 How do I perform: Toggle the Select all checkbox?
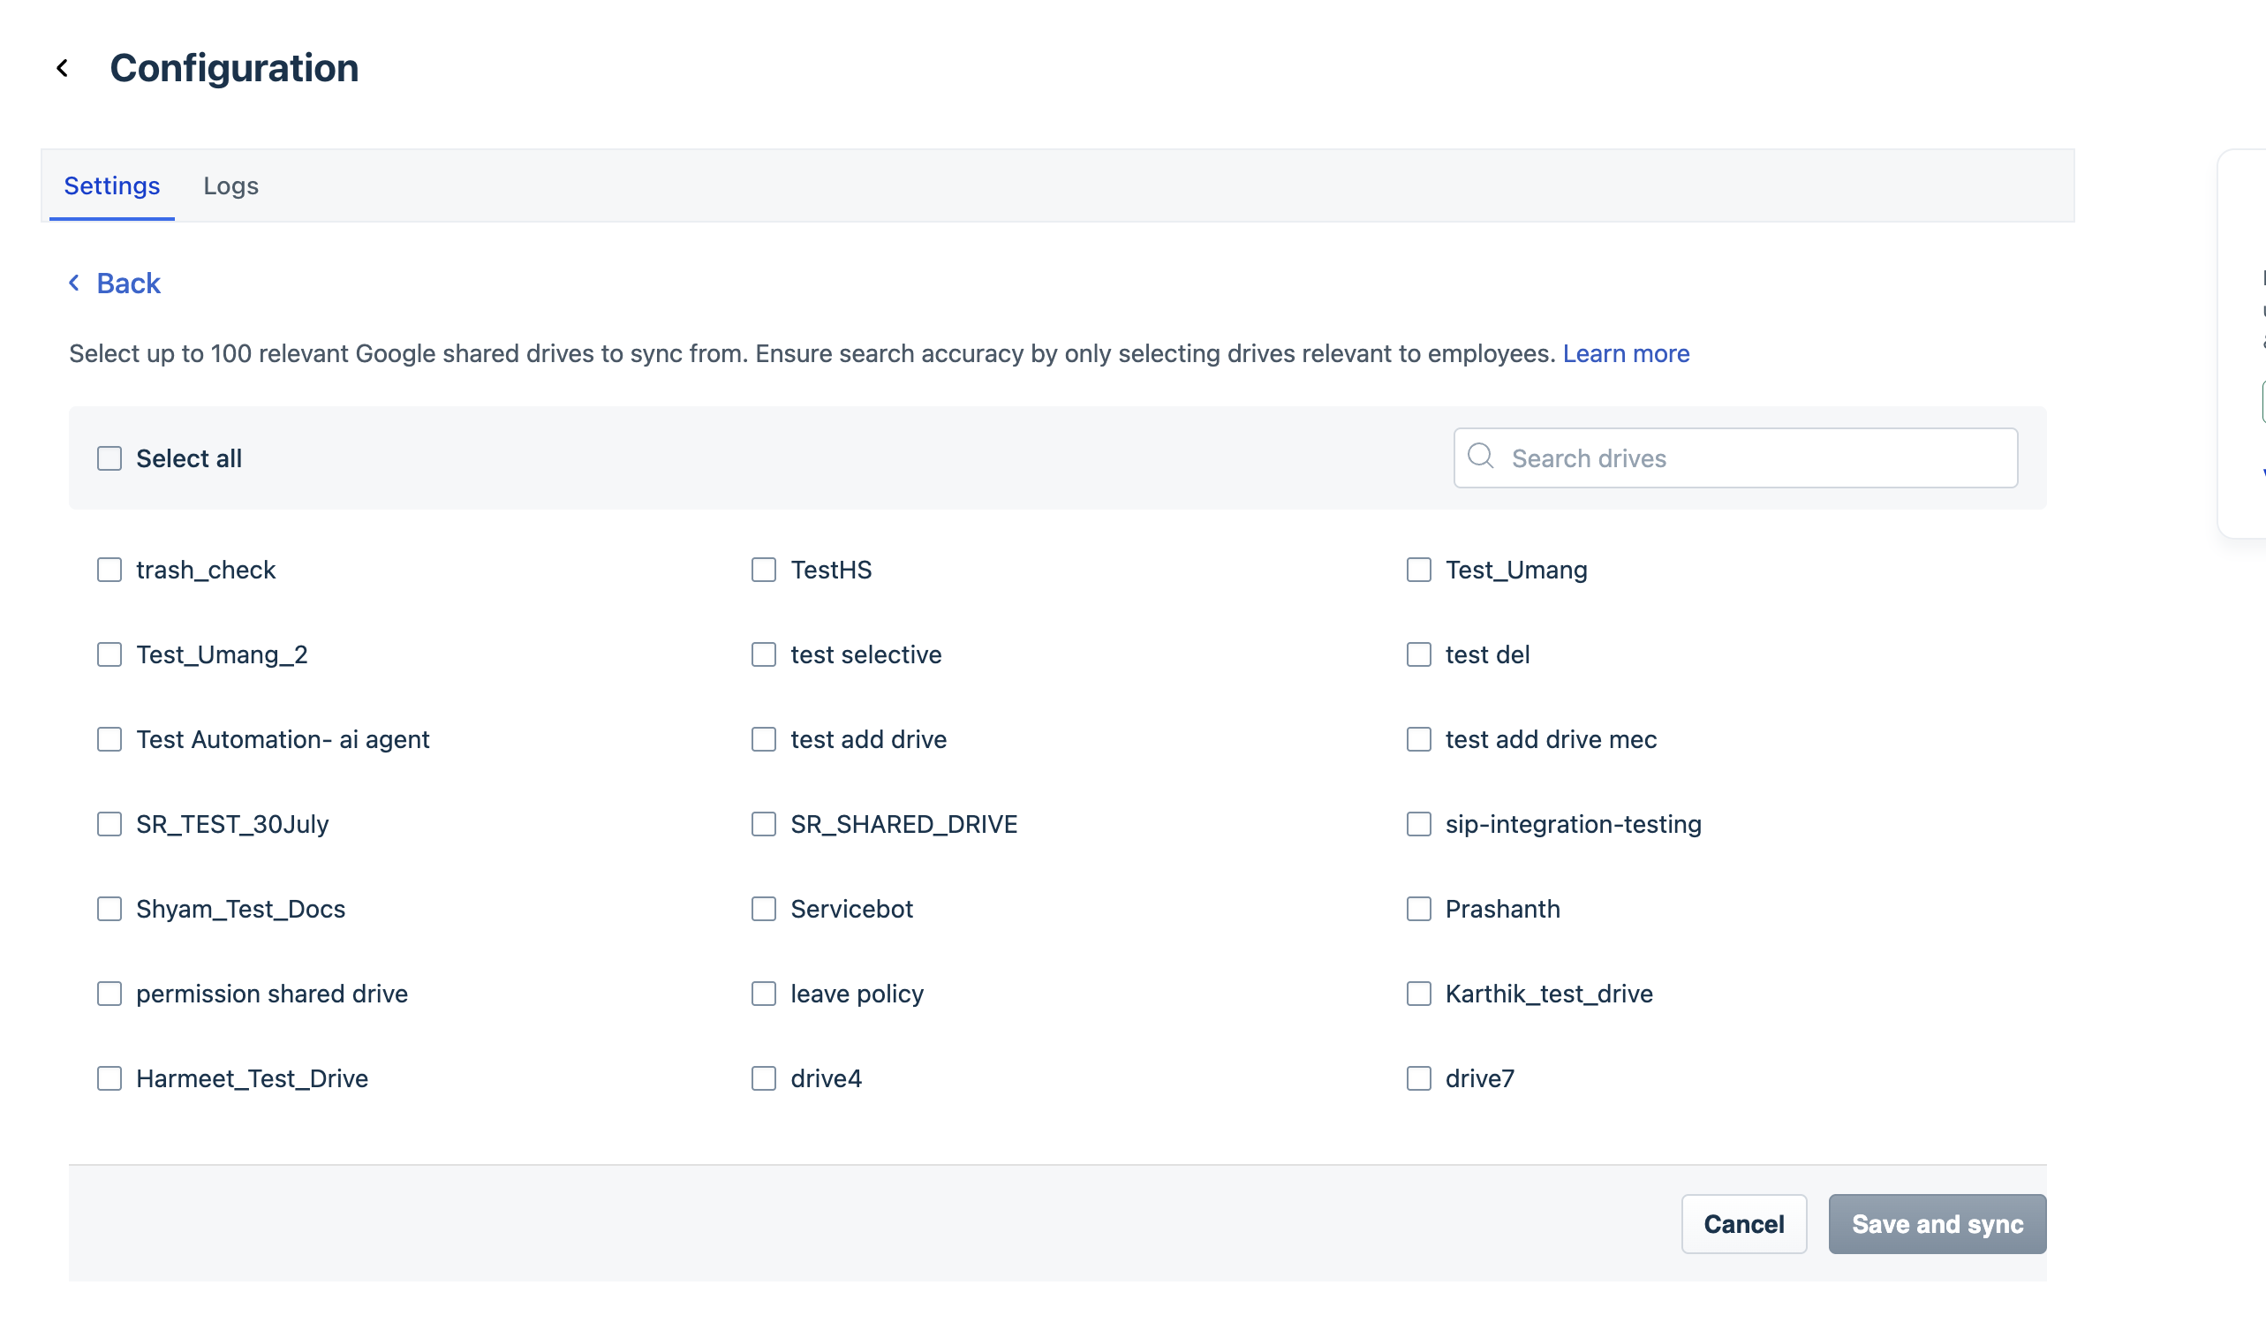[110, 458]
